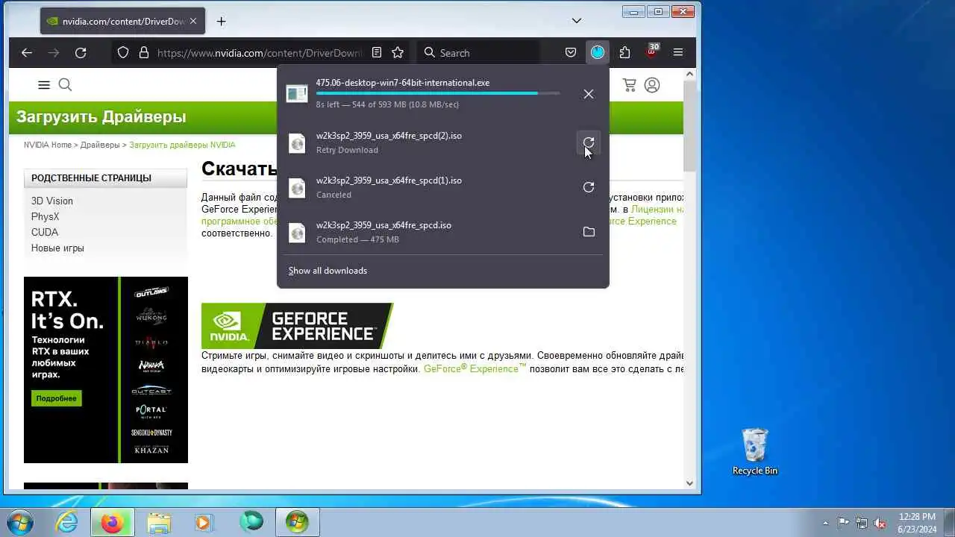Open network icon in system tray

[x=862, y=523]
